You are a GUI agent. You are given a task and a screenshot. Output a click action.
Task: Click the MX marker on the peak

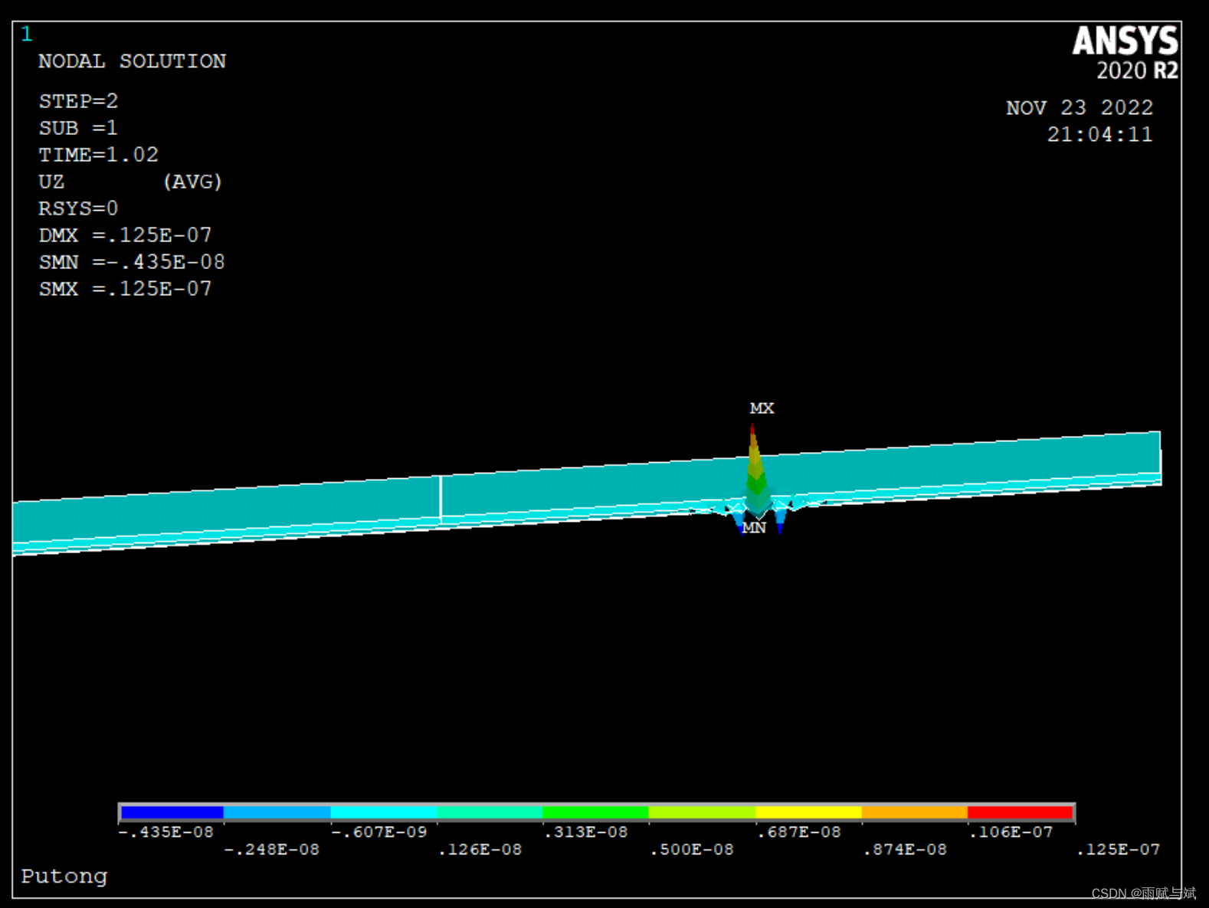pyautogui.click(x=762, y=408)
